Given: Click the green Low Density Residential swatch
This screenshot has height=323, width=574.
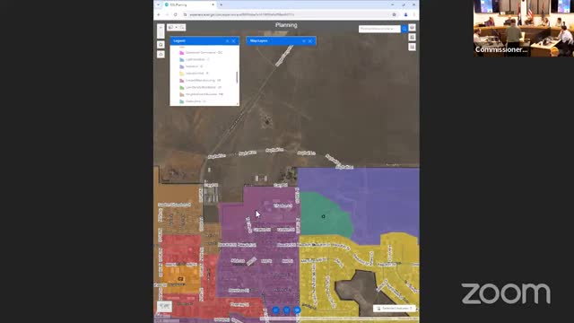Looking at the screenshot, I should coord(181,88).
